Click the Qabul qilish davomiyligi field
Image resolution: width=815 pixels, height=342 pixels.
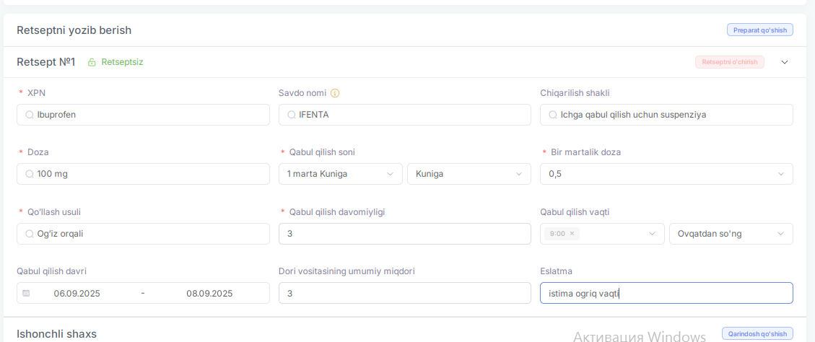(405, 234)
